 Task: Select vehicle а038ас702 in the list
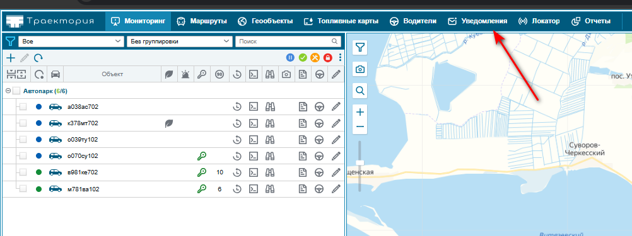[x=83, y=107]
